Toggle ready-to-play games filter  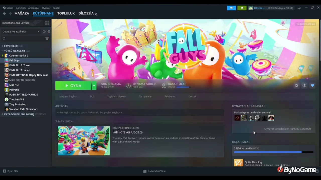(49, 31)
